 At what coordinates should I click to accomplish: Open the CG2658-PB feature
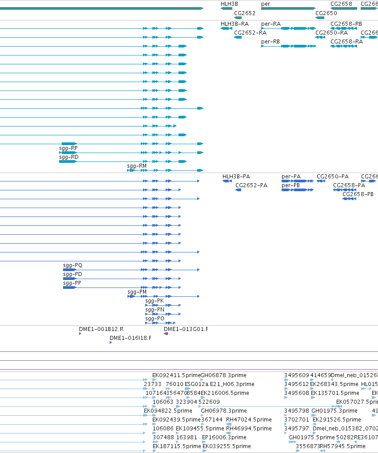[350, 199]
